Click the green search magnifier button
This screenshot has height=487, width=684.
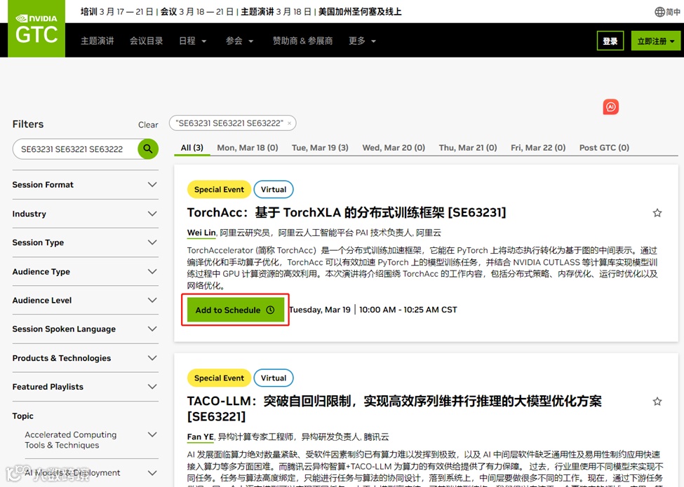click(x=148, y=149)
